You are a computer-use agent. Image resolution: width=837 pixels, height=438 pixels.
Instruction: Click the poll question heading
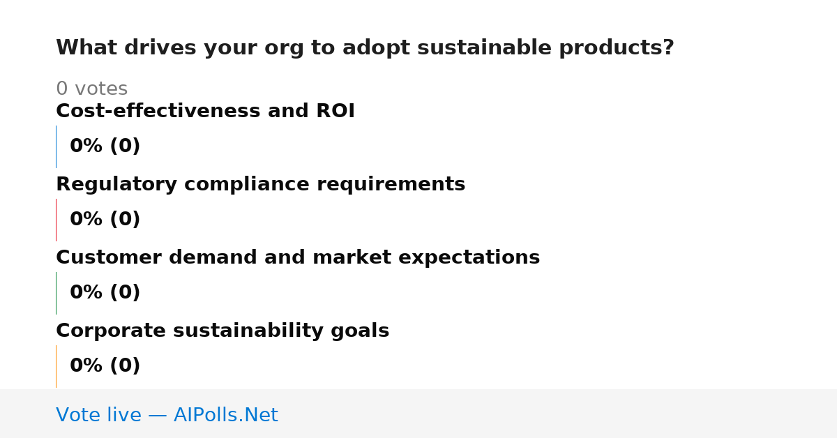coord(365,47)
